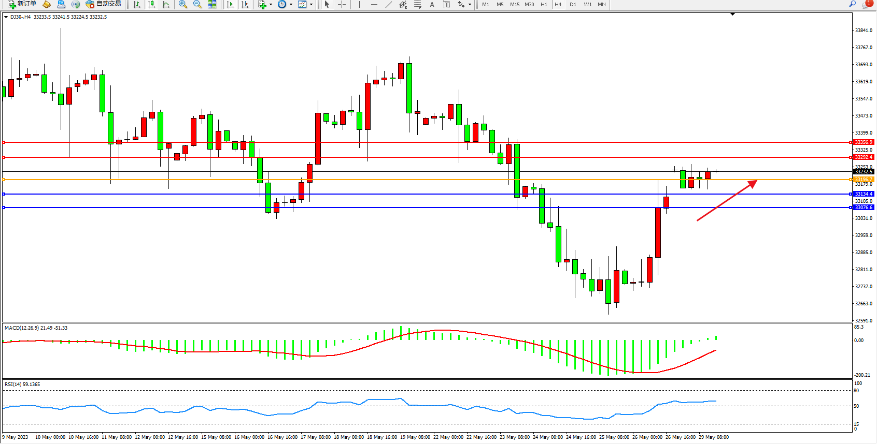Enable chart auto scroll
The width and height of the screenshot is (877, 444).
pos(230,4)
